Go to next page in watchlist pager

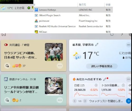(85, 101)
